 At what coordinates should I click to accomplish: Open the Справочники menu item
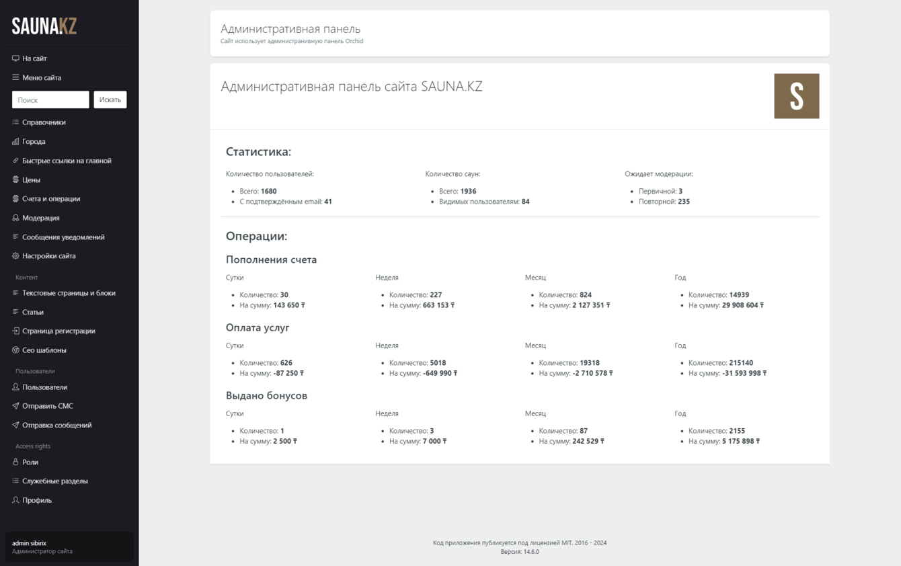pos(44,122)
